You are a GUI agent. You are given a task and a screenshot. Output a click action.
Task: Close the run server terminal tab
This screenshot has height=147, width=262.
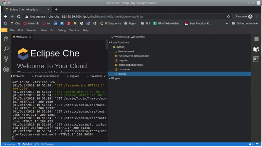(x=105, y=76)
